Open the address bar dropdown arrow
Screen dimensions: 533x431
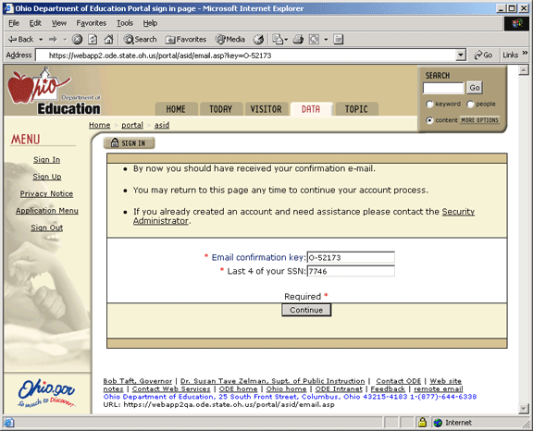pos(461,55)
